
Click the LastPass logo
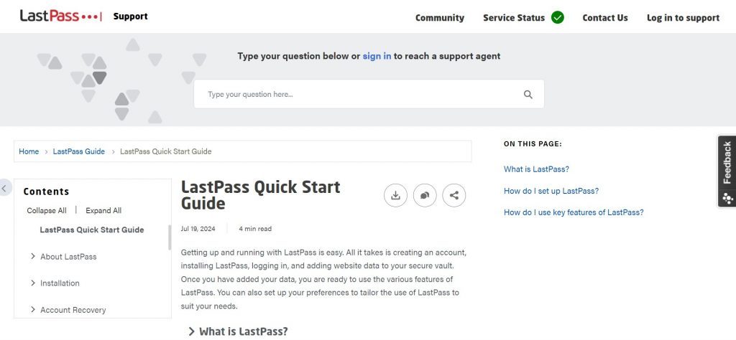coord(60,16)
